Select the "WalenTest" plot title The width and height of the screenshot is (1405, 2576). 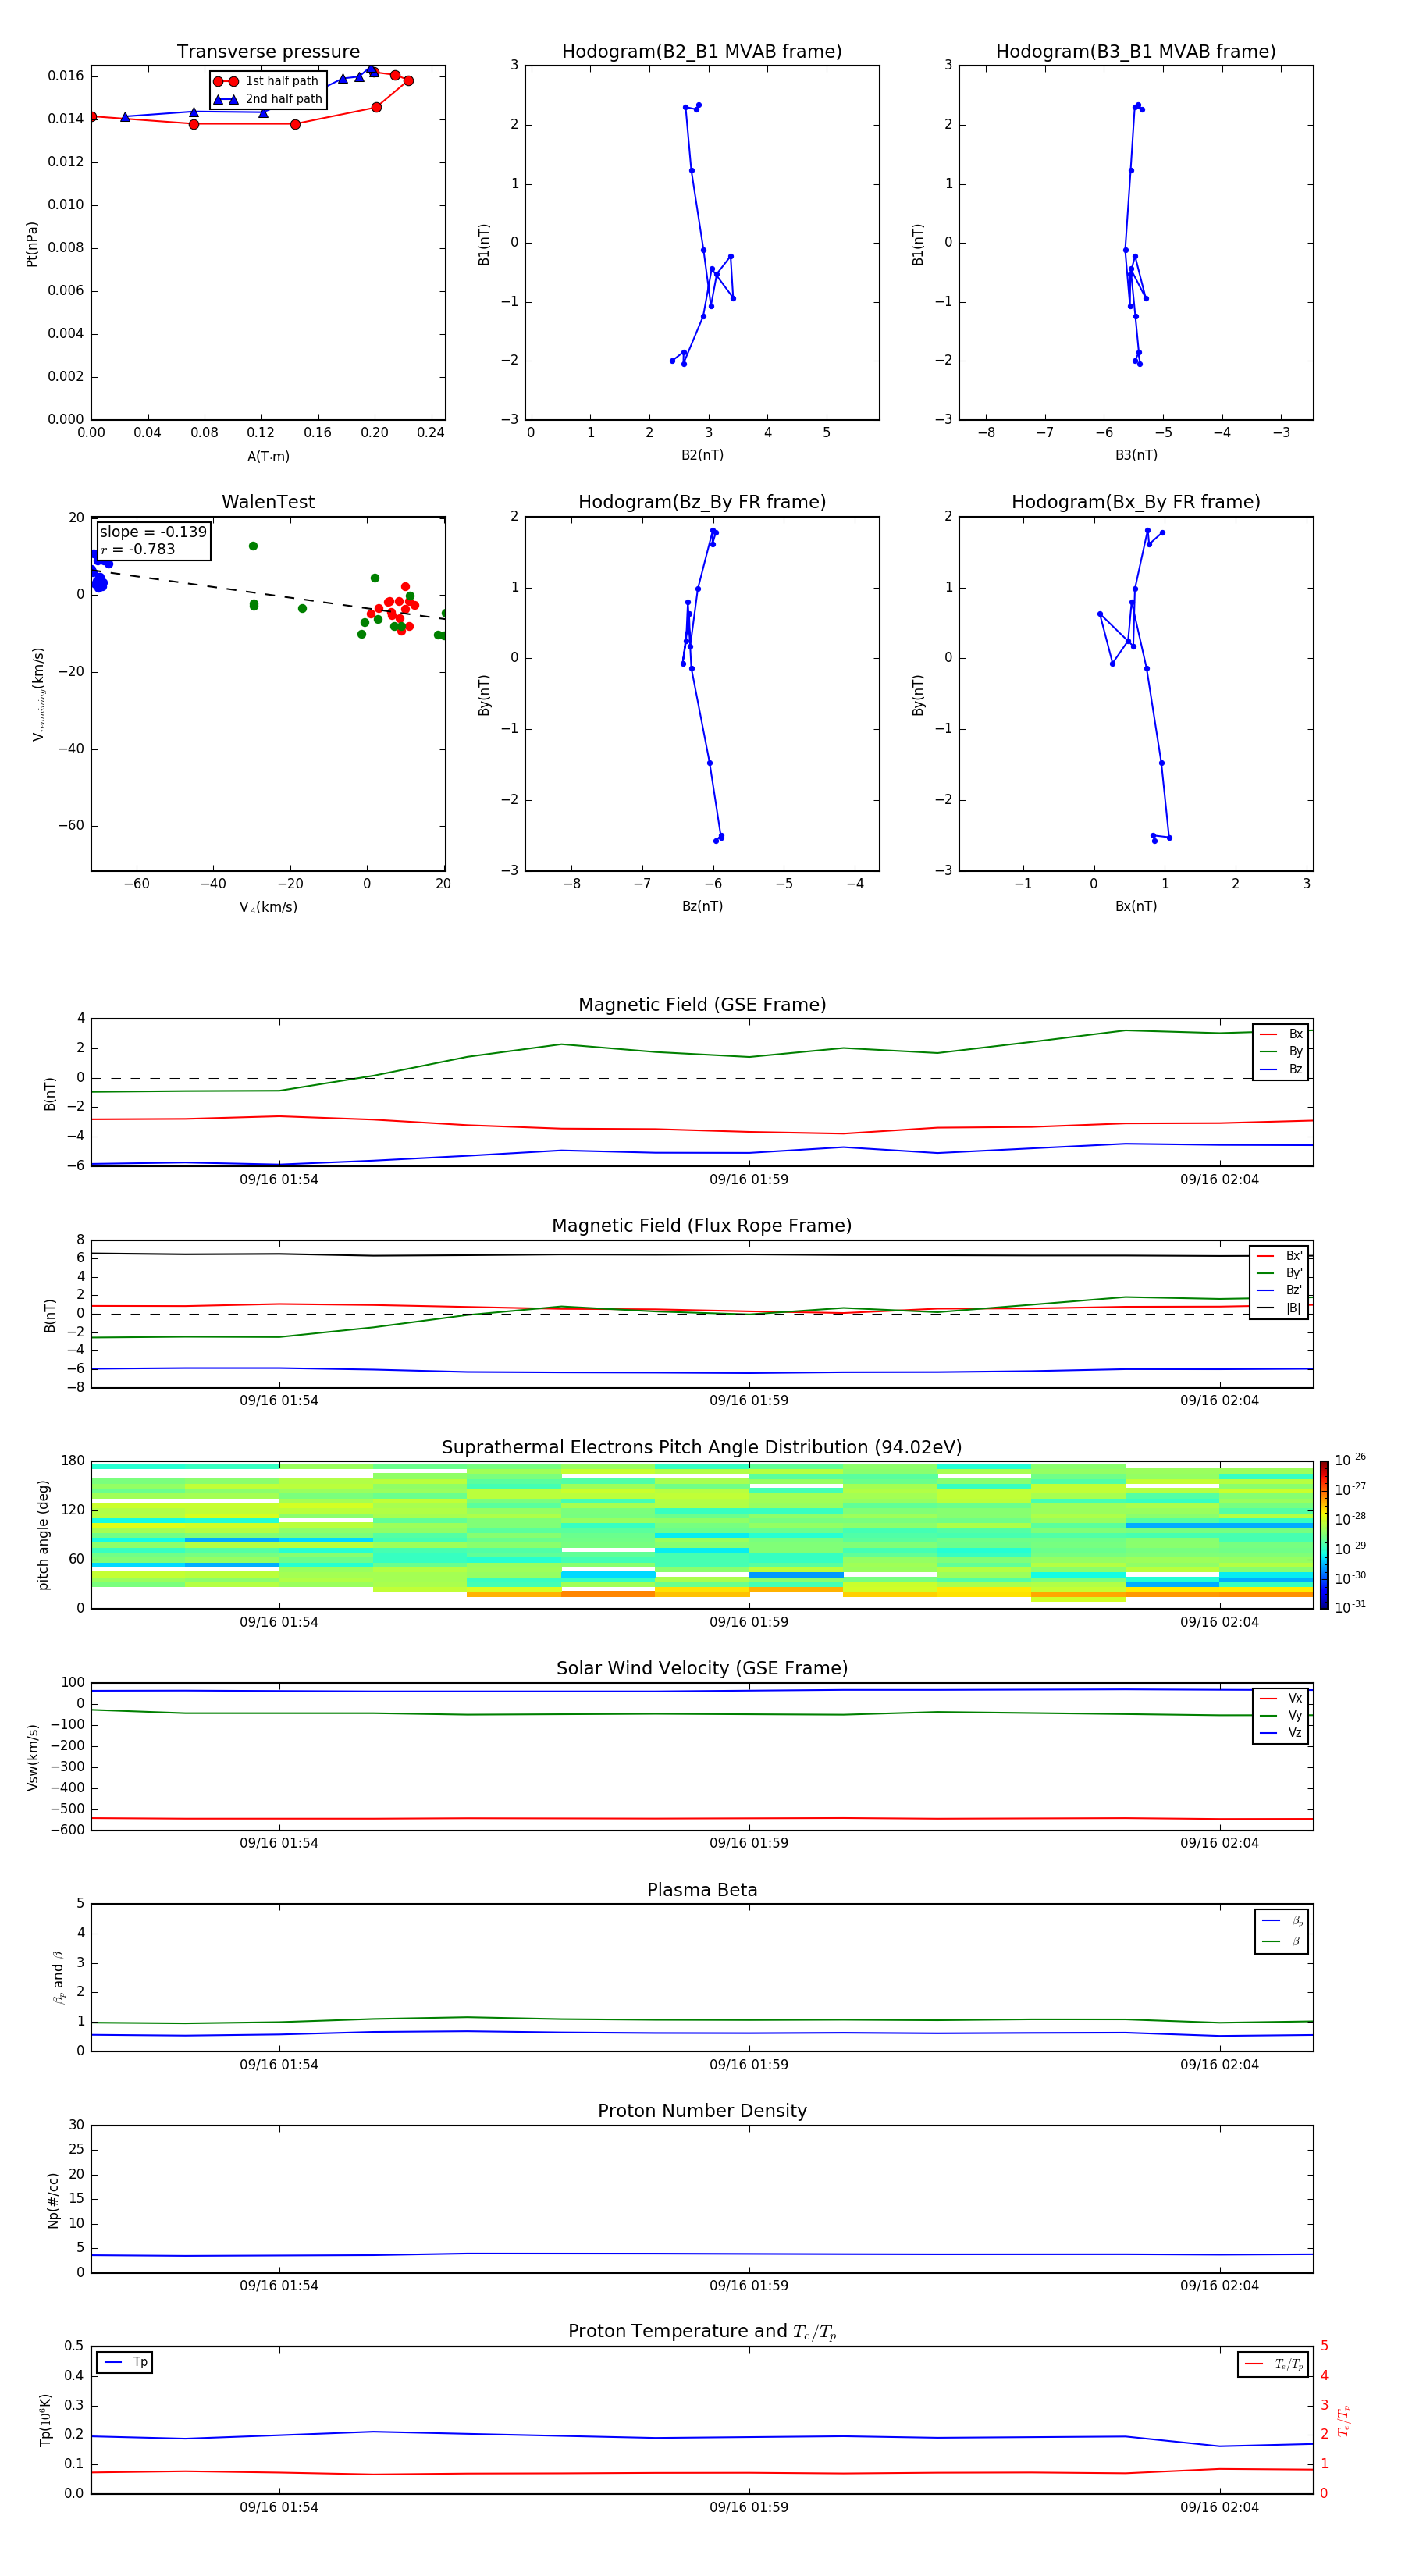tap(268, 502)
